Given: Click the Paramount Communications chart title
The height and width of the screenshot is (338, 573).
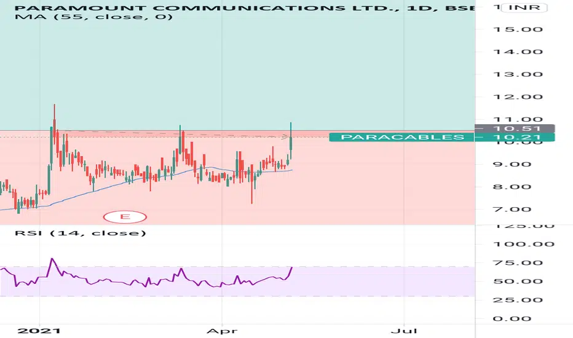Looking at the screenshot, I should pyautogui.click(x=245, y=7).
